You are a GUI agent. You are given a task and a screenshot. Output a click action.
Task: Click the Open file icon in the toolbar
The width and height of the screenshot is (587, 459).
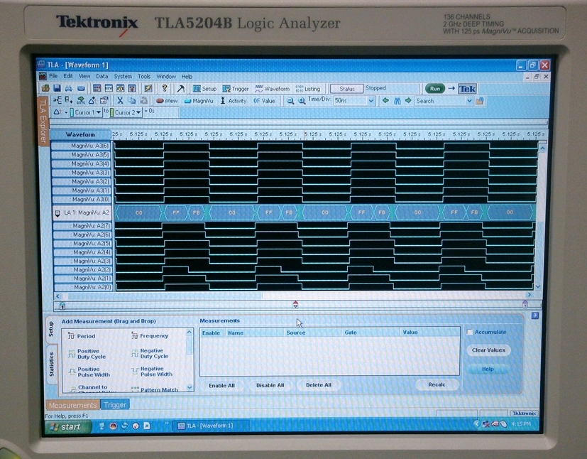(45, 88)
